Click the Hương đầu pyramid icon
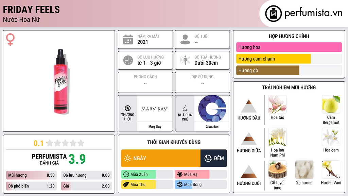Image resolution: width=348 pixels, height=196 pixels. coord(249,106)
